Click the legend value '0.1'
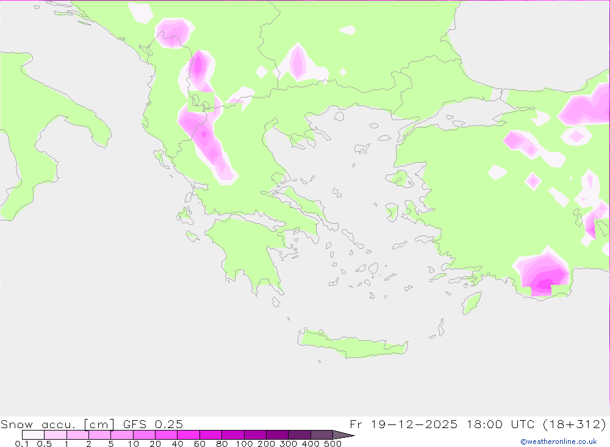 [x=22, y=443]
